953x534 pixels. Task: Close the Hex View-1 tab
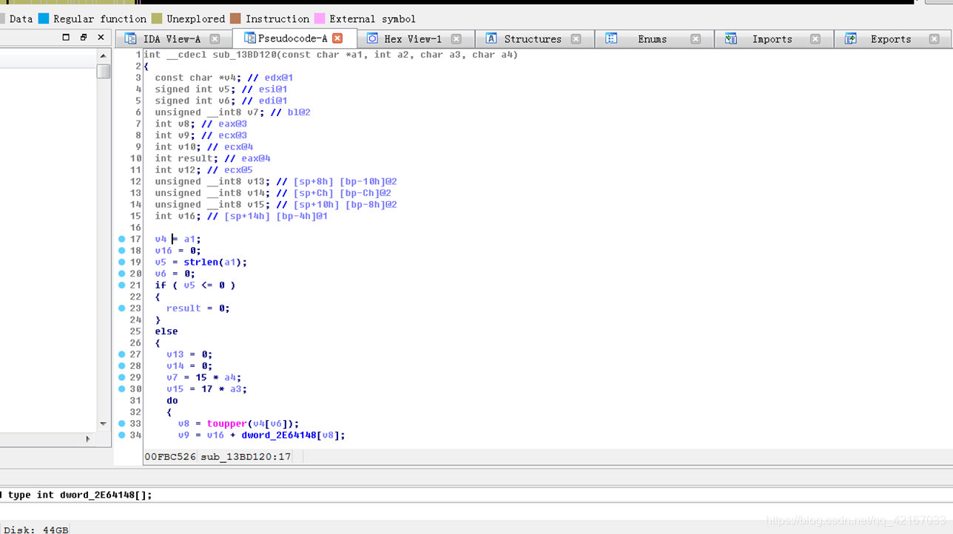[x=456, y=39]
